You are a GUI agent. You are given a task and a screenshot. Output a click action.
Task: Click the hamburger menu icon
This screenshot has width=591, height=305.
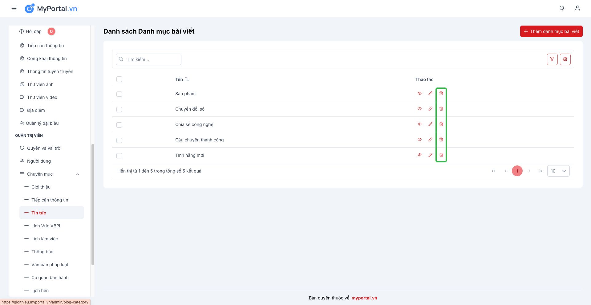(x=14, y=9)
